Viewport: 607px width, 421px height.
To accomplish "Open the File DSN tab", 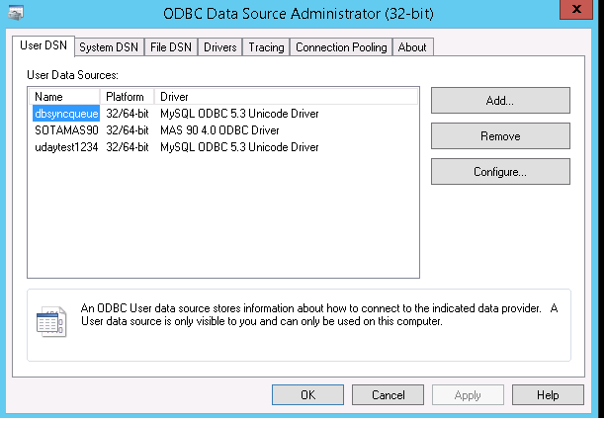I will [170, 47].
